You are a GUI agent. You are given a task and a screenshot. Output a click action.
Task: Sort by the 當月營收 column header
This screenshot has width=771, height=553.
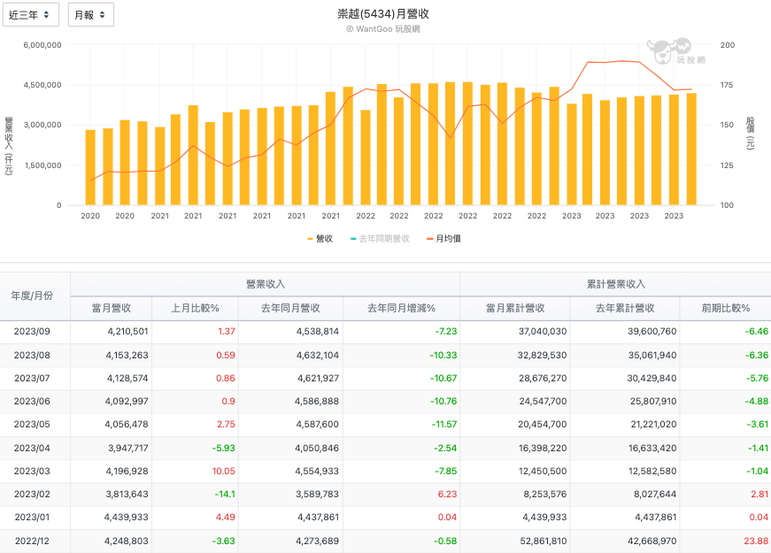[112, 308]
